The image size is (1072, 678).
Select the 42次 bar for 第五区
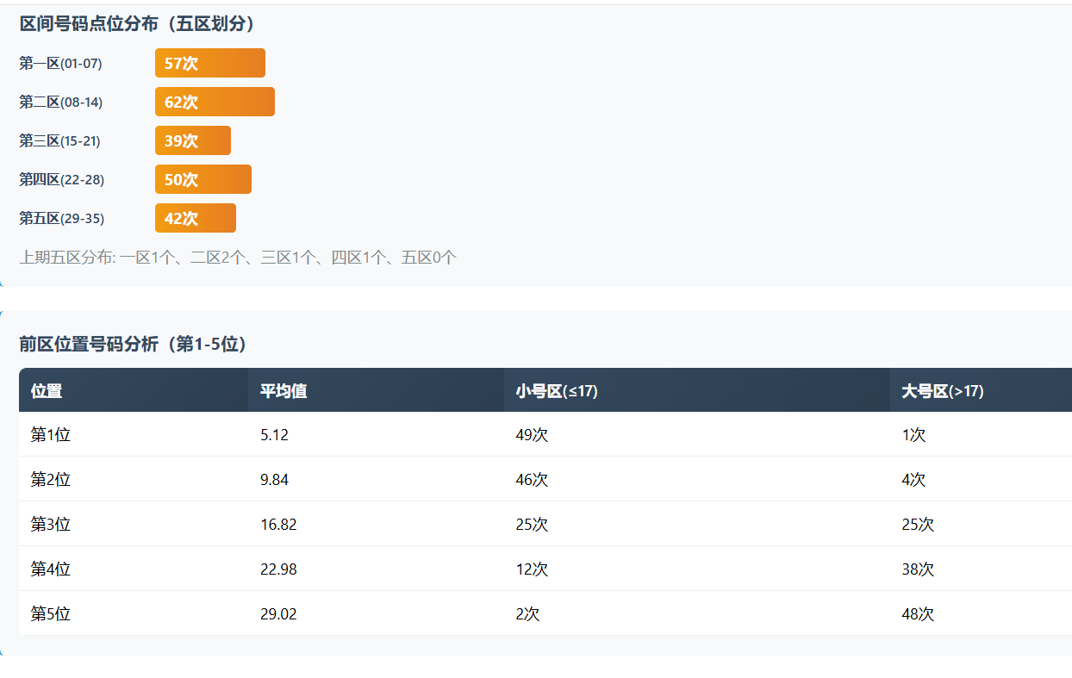pos(195,218)
